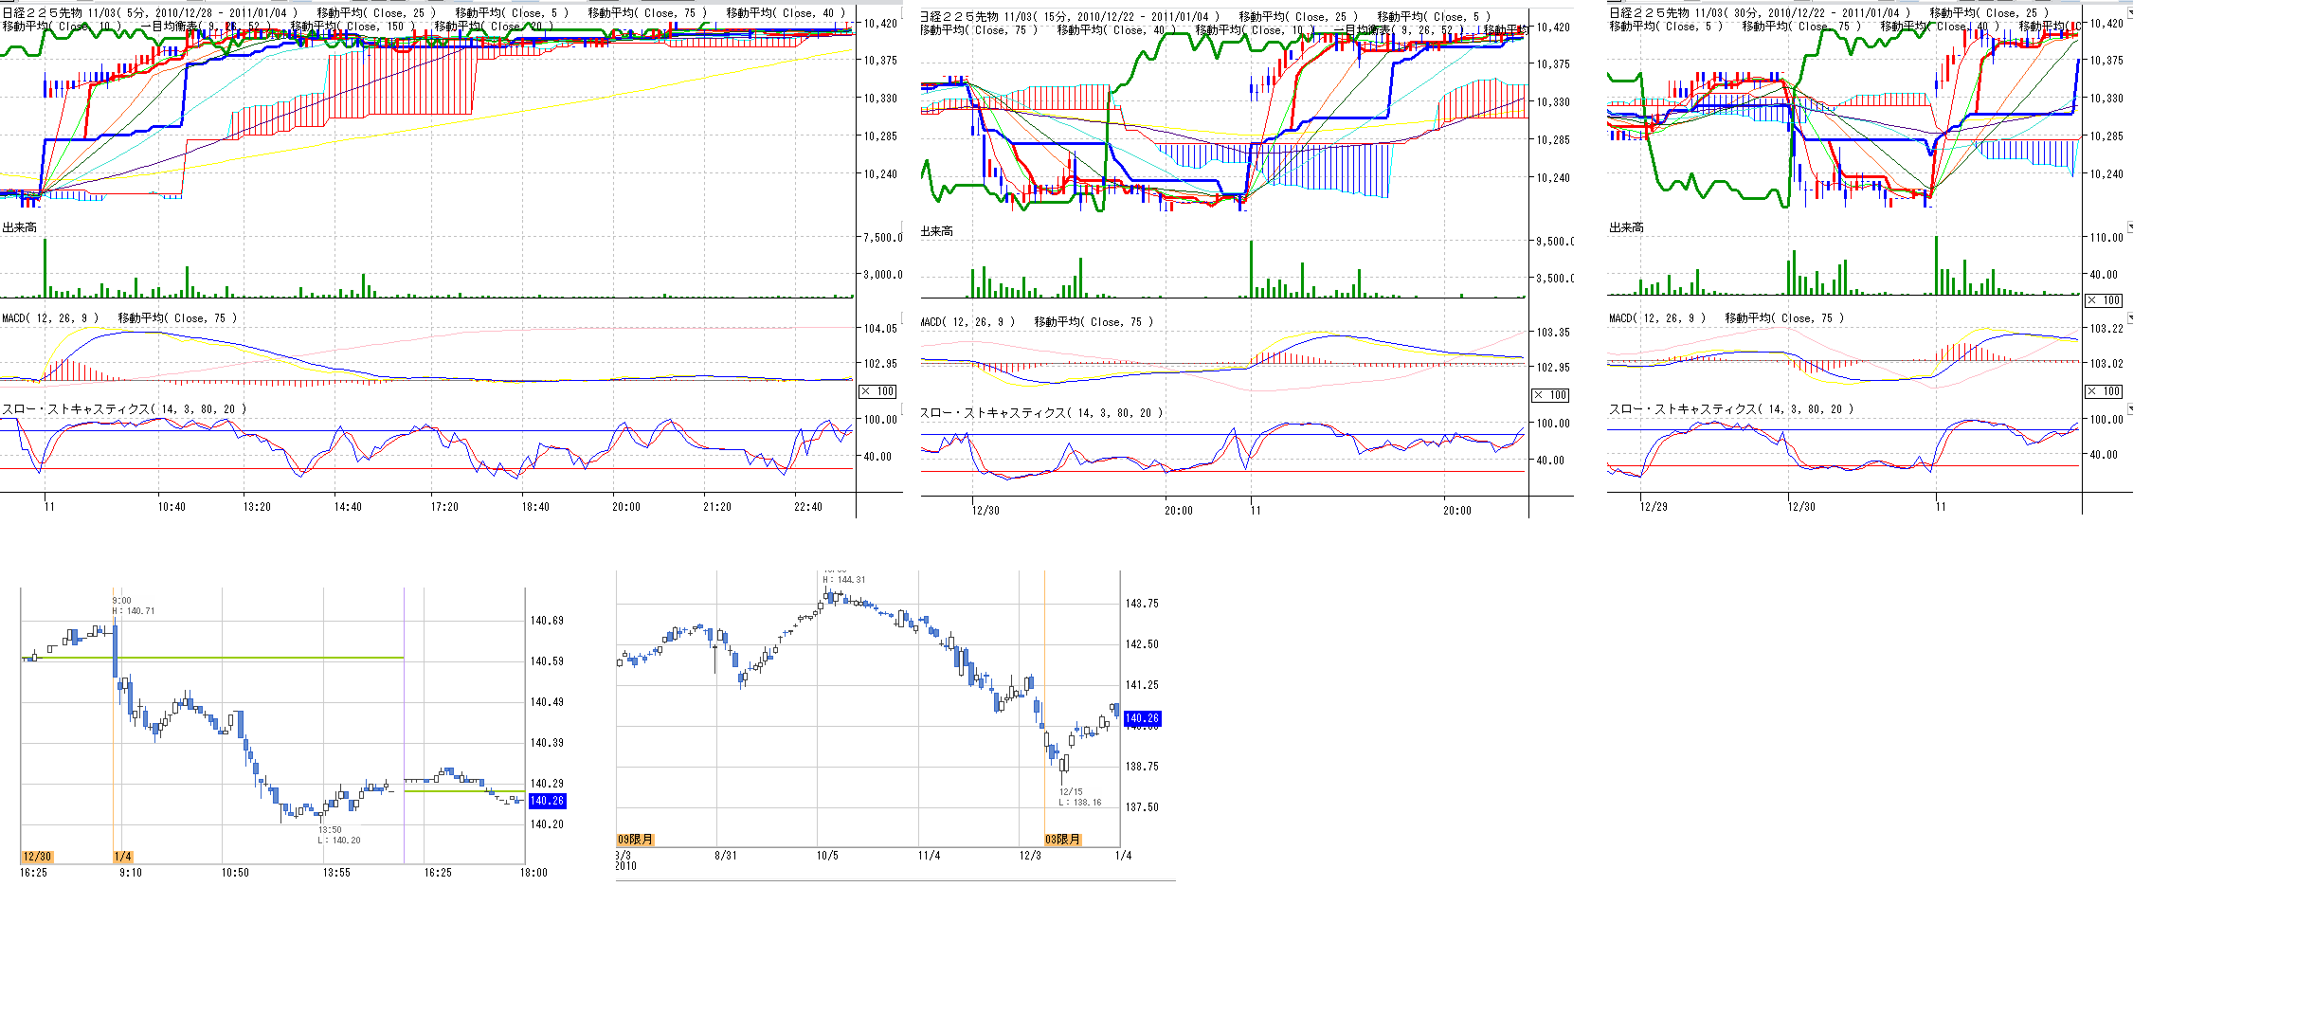Open the 30-minute 出来高 panel dropdown arrow
The height and width of the screenshot is (1031, 2314).
pyautogui.click(x=2131, y=226)
